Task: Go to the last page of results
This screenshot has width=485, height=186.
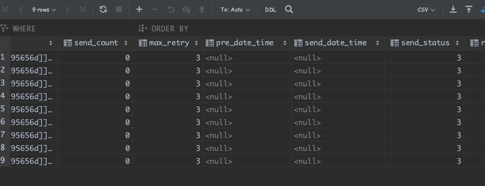Action: [x=82, y=9]
